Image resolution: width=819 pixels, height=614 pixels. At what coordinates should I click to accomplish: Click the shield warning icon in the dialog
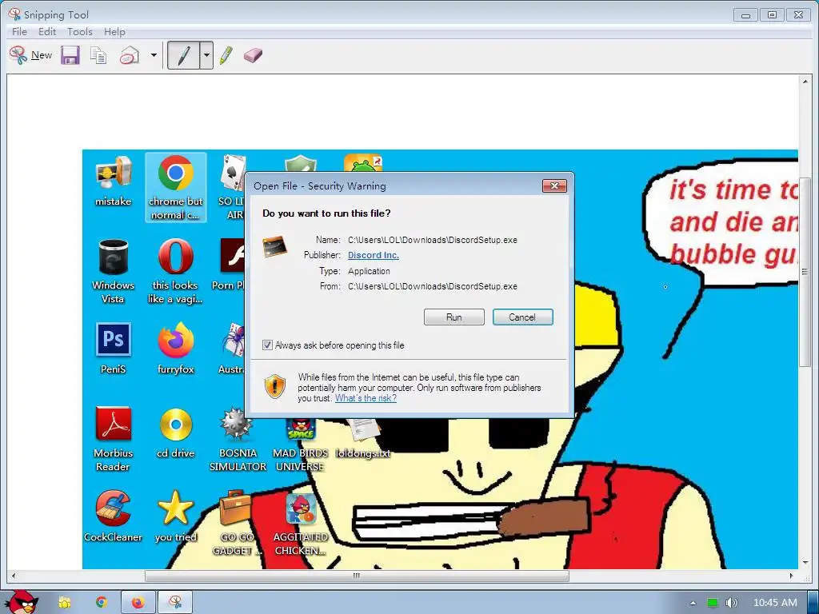coord(275,387)
